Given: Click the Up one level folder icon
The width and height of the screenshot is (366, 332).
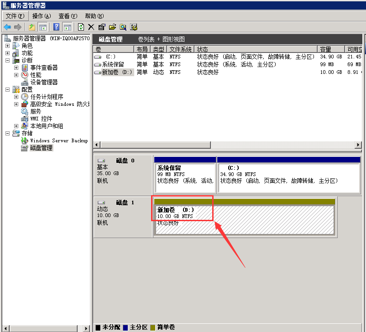Looking at the screenshot, I should click(x=32, y=27).
